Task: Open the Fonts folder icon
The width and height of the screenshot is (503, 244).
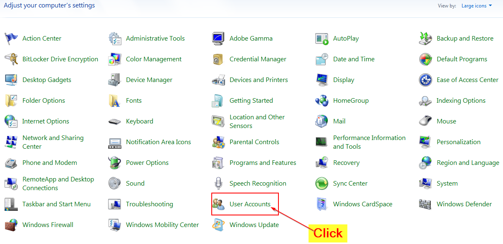Action: (115, 101)
